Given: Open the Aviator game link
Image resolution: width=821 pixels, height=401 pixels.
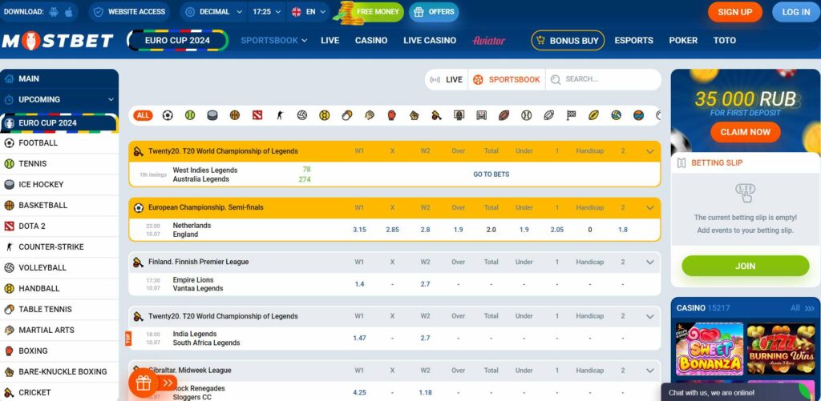Looking at the screenshot, I should [x=488, y=40].
